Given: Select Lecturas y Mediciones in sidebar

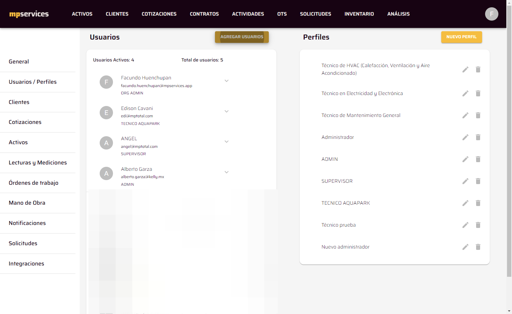Looking at the screenshot, I should coord(38,163).
